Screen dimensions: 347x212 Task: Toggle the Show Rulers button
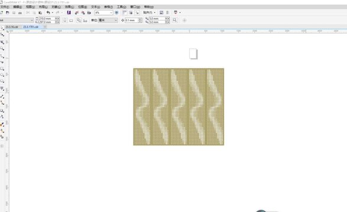(125, 12)
